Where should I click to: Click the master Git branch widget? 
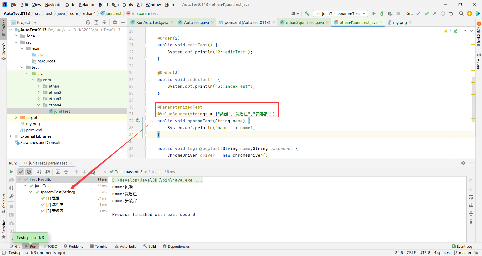pos(463,253)
